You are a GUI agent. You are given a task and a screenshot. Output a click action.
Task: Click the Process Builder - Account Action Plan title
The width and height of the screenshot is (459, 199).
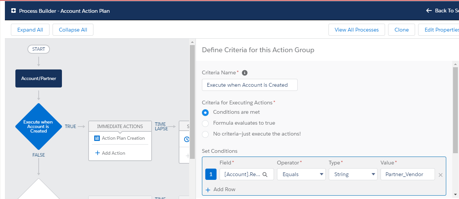point(65,11)
